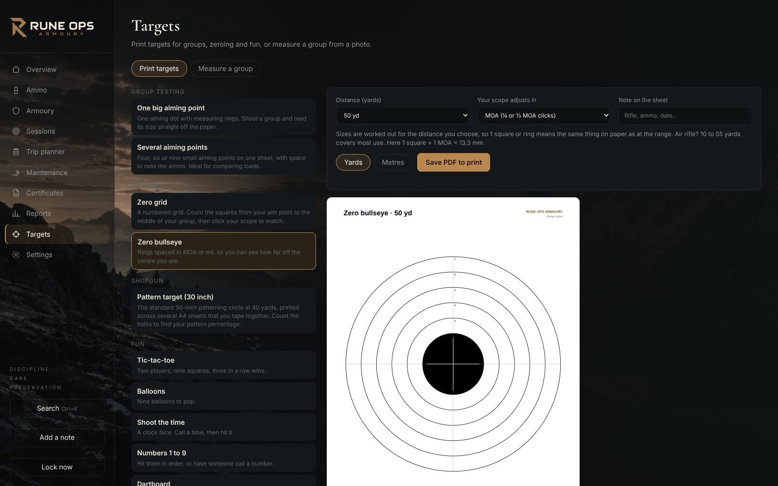Focus the Note on the sheet field

pyautogui.click(x=685, y=116)
